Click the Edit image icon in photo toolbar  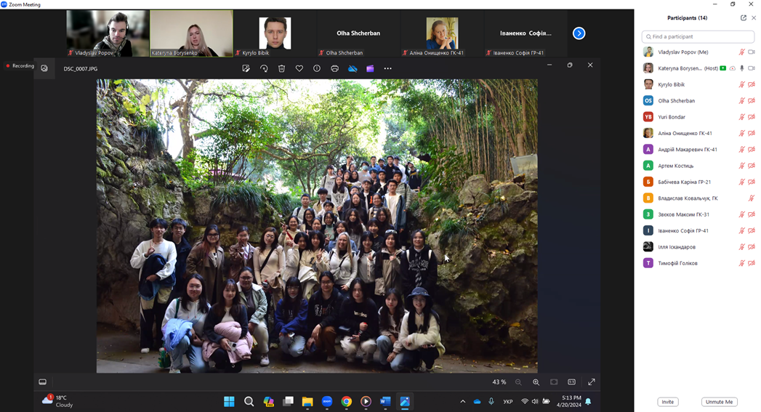pos(246,68)
